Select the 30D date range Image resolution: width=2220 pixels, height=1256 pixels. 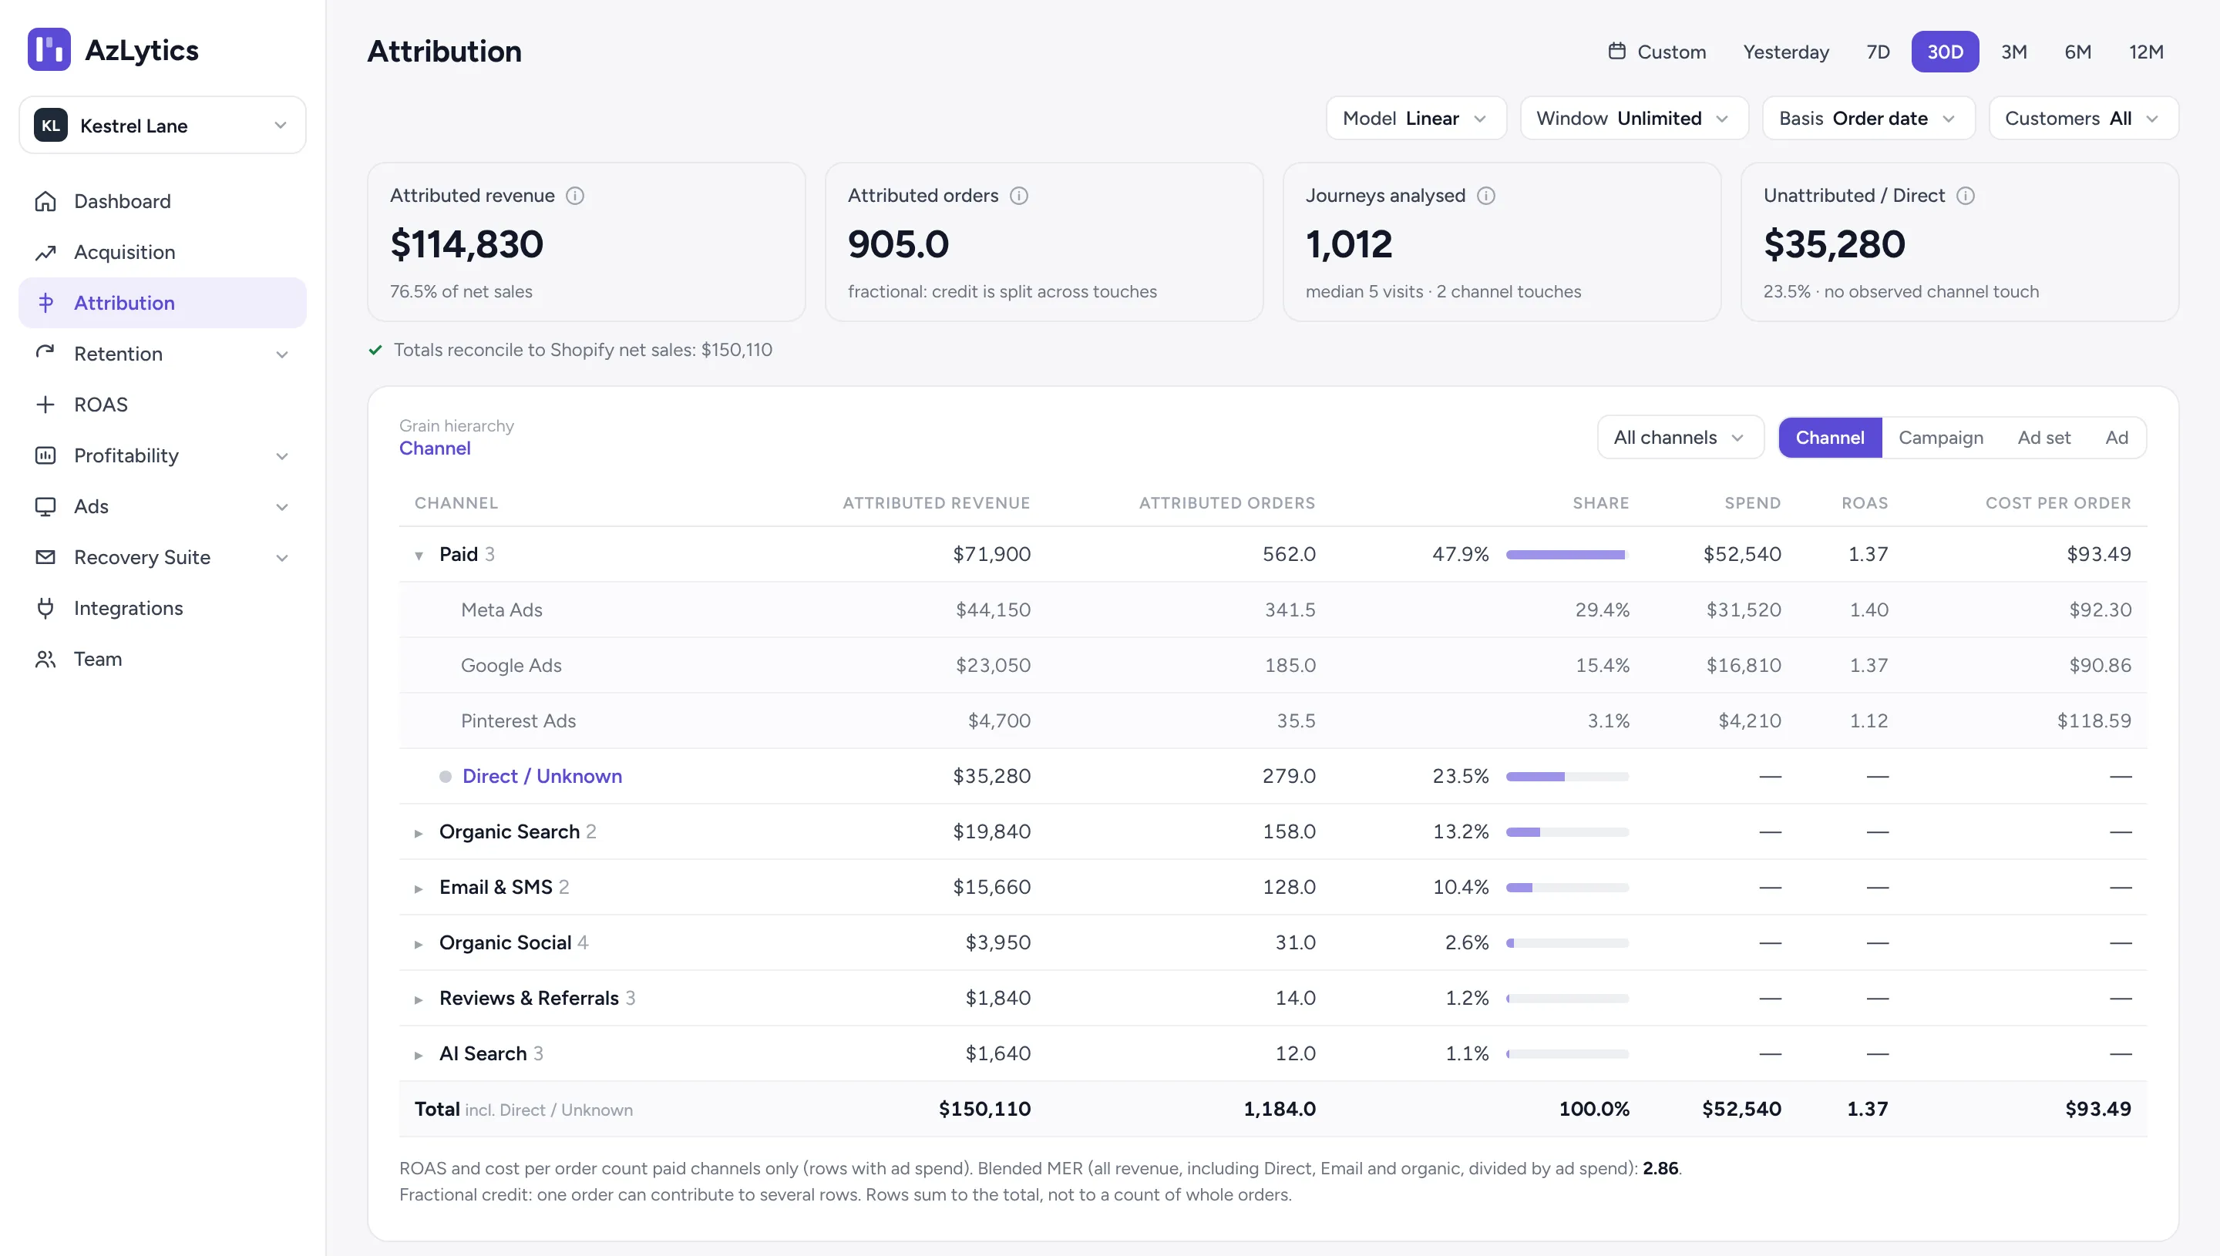[1945, 52]
